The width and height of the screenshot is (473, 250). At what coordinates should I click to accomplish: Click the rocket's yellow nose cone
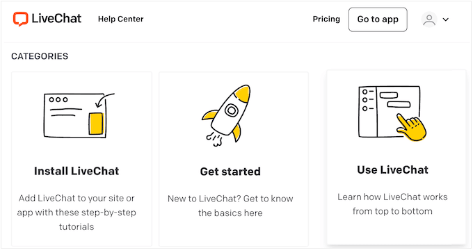pos(243,93)
